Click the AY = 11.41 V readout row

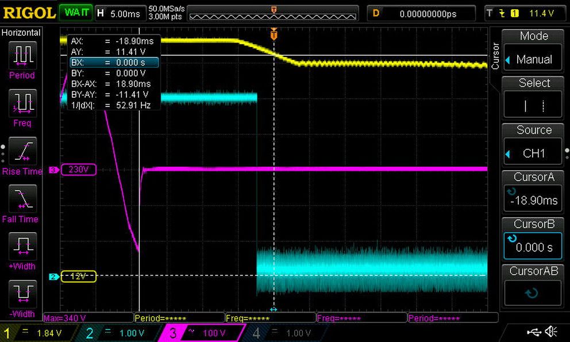(x=114, y=52)
